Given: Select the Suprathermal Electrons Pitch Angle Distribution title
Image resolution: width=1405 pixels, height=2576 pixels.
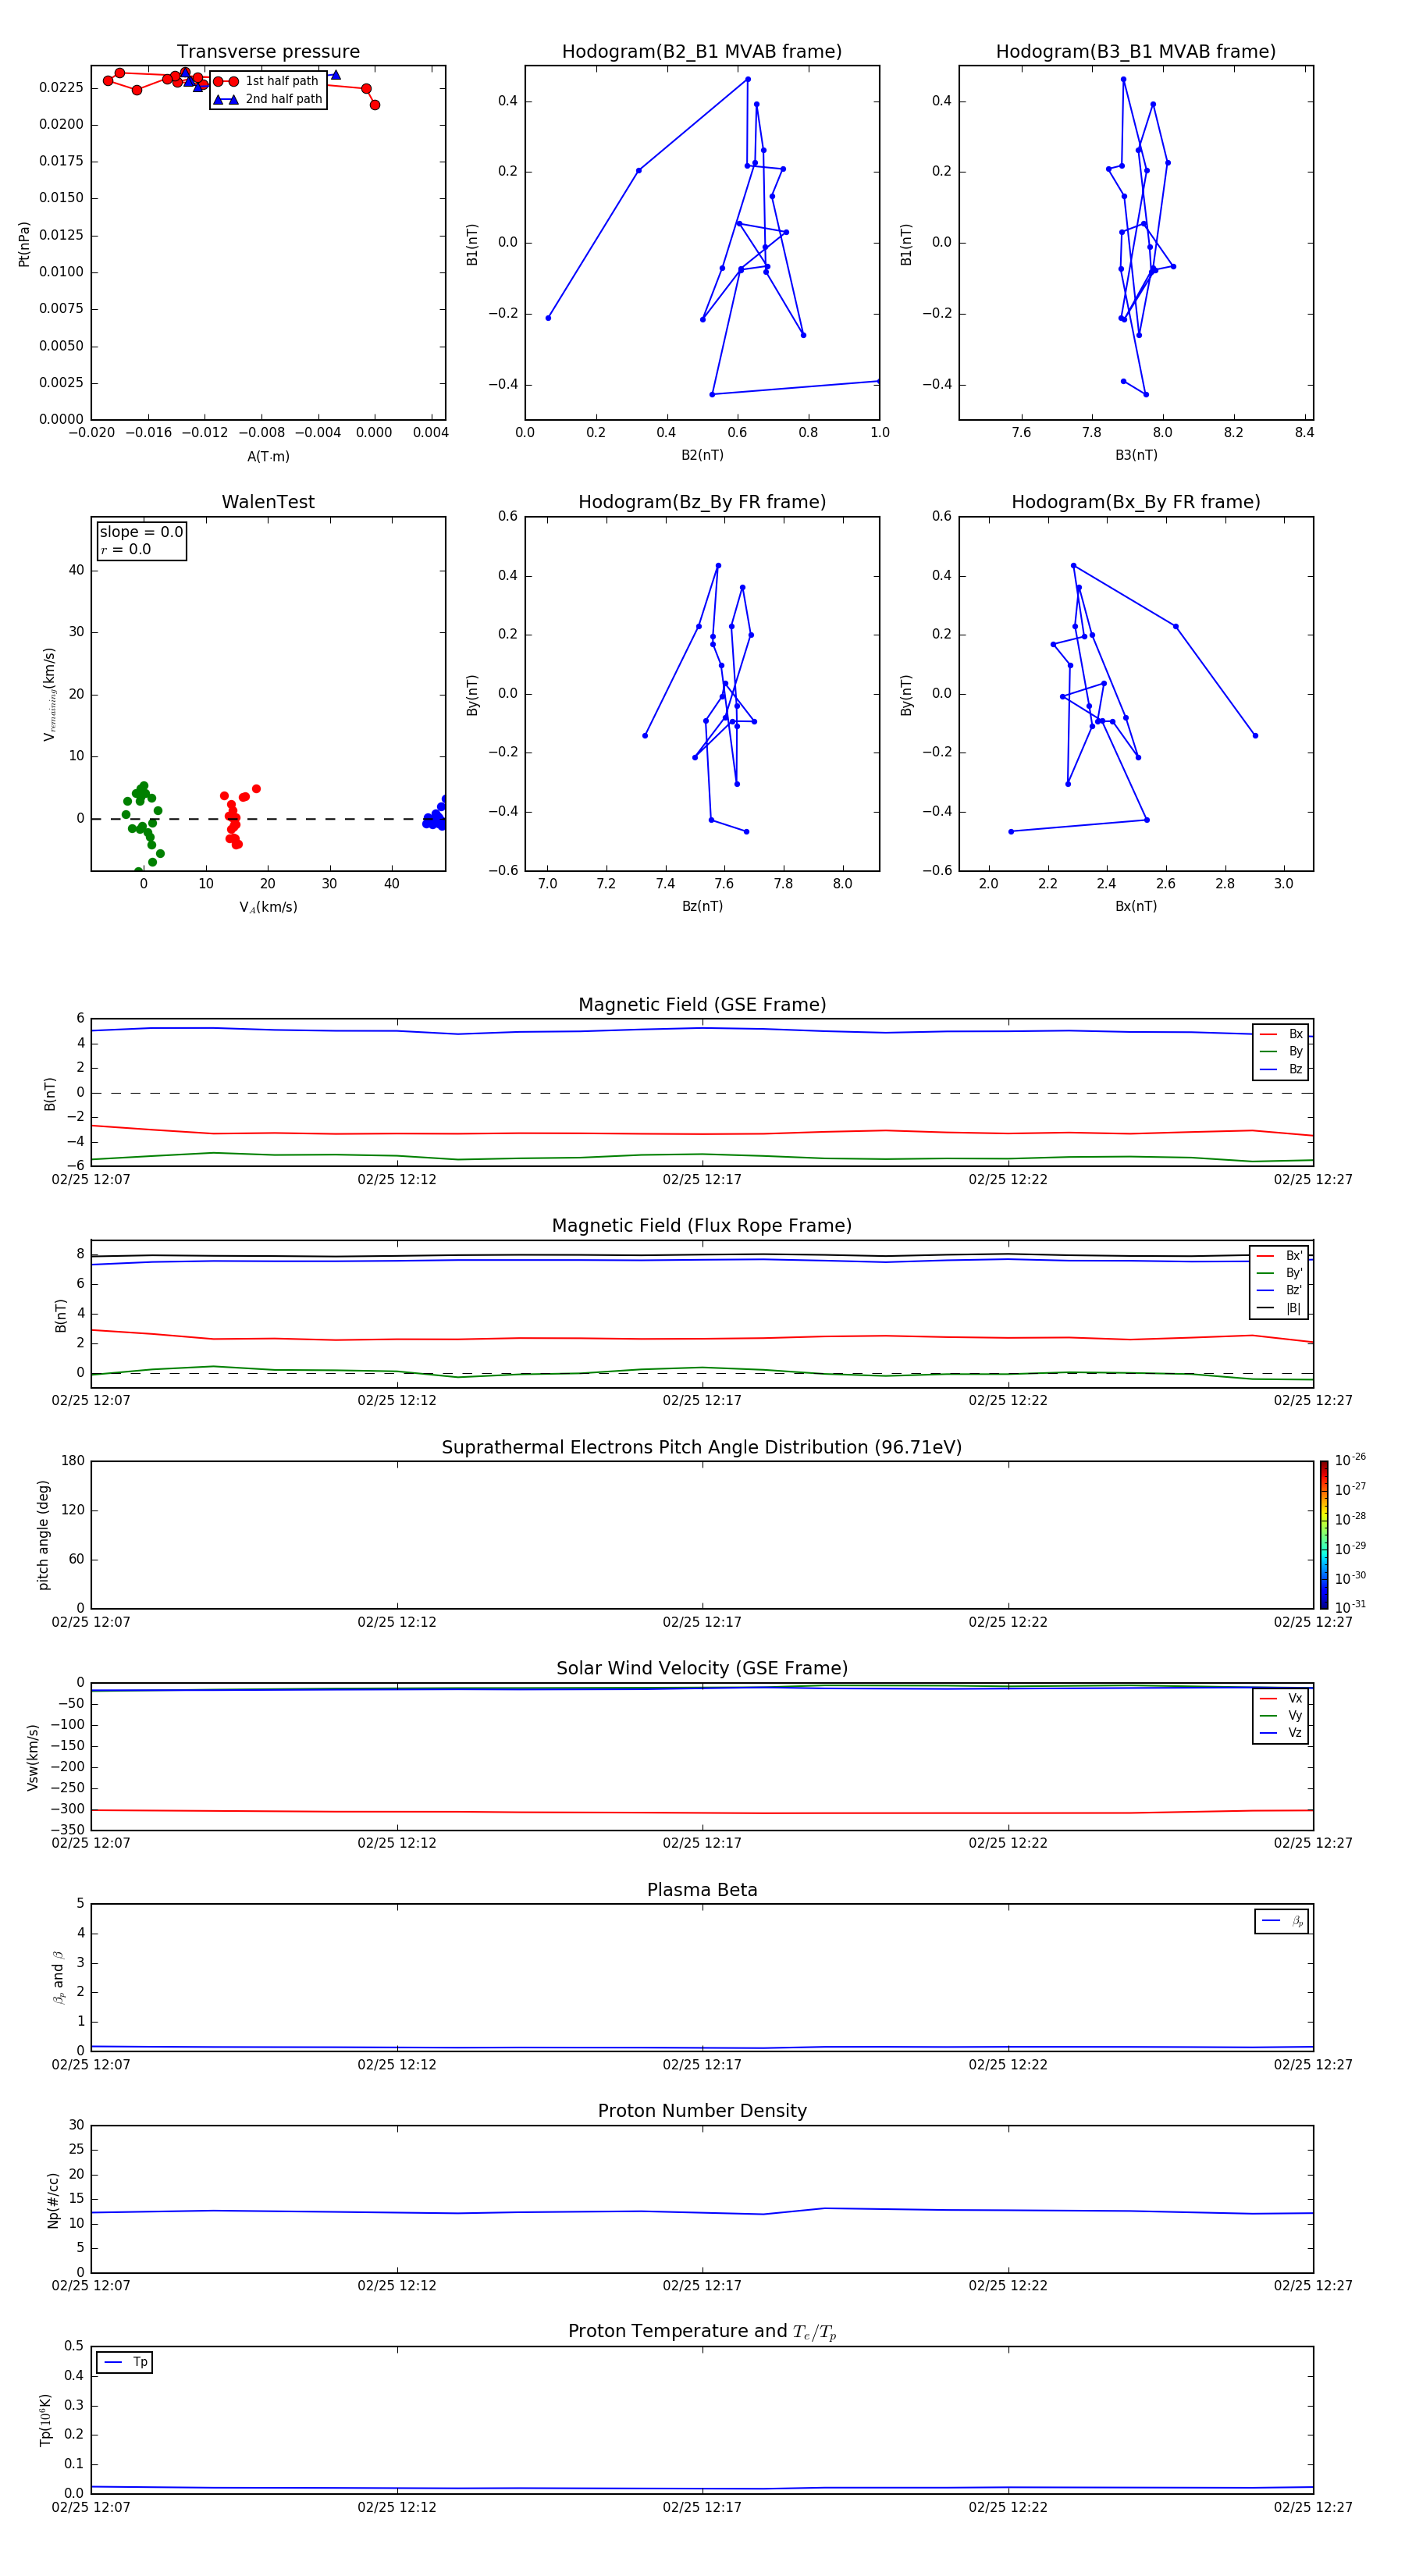Looking at the screenshot, I should click(x=702, y=1448).
